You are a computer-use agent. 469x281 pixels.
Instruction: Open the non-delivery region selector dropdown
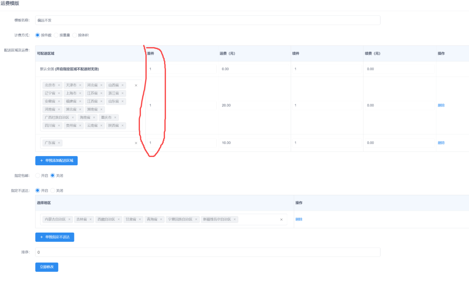[257, 219]
